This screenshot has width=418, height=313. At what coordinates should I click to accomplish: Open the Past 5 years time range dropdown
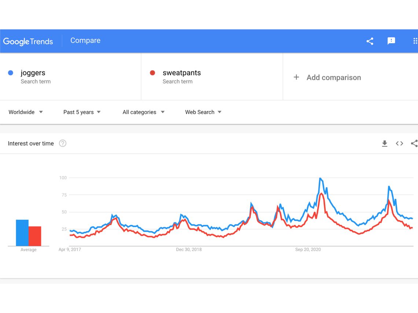point(82,112)
